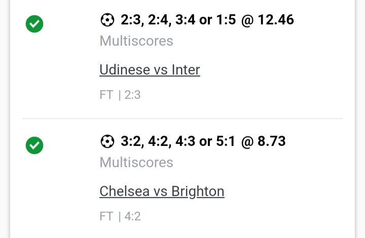Open the Chelsea vs Brighton match link

(x=162, y=191)
